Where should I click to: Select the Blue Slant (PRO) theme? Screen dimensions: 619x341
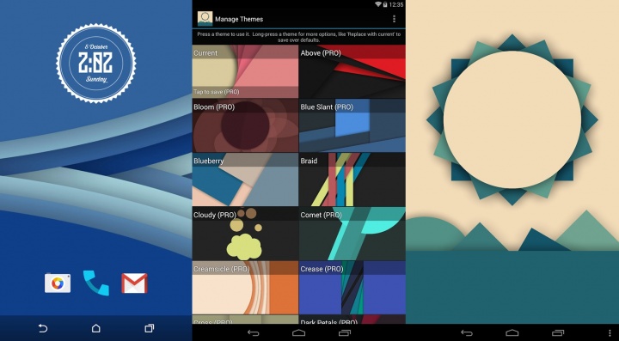coord(352,125)
